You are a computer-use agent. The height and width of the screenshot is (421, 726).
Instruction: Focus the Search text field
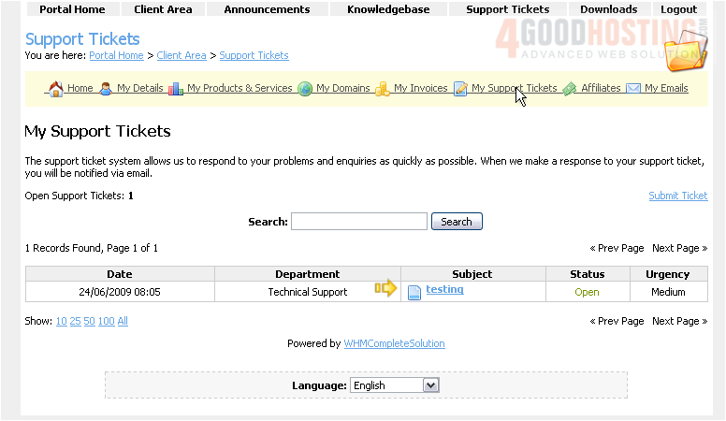[x=359, y=222]
